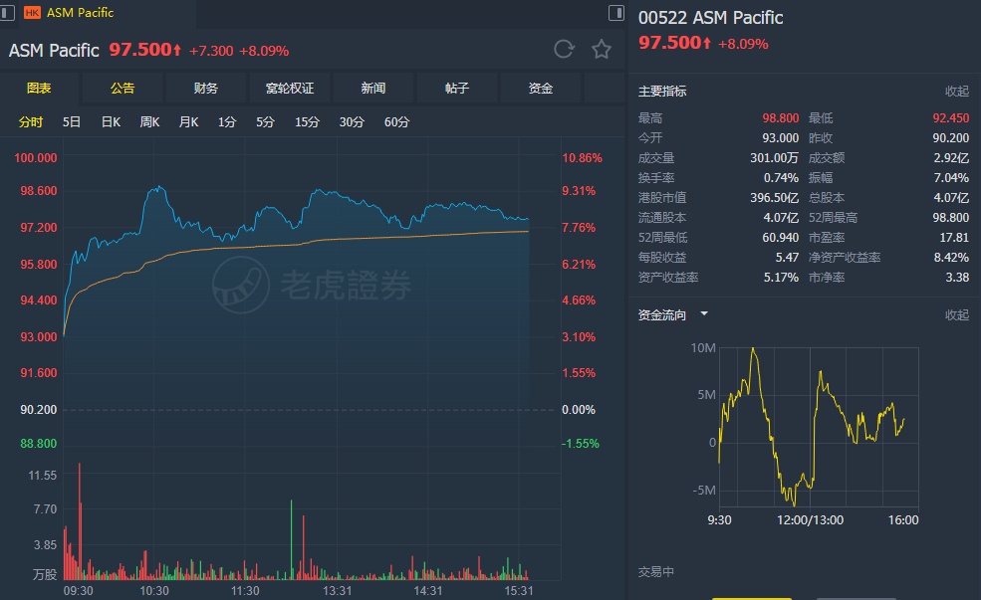
Task: Click the refresh quote icon
Action: [x=564, y=49]
